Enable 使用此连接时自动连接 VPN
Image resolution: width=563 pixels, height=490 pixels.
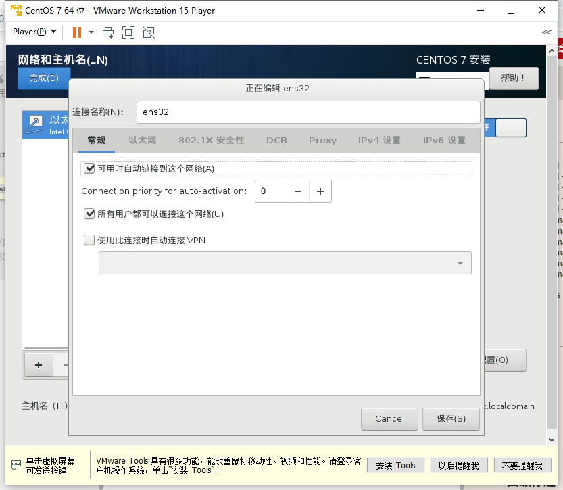(x=89, y=240)
